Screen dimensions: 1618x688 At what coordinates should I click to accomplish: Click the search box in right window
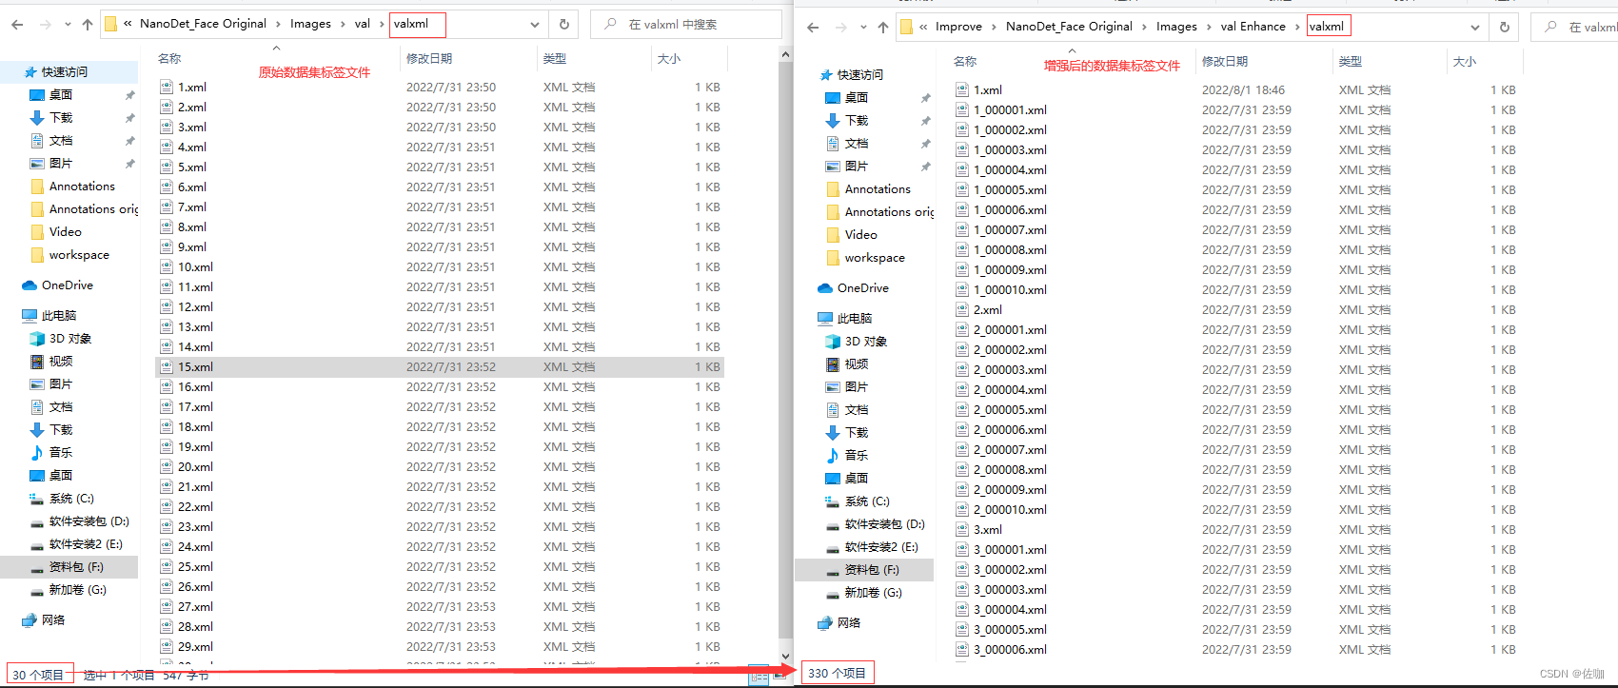[1575, 27]
